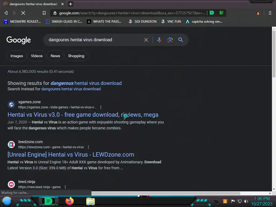This screenshot has width=276, height=207.
Task: Open options for xgames.zone result
Action: click(101, 107)
